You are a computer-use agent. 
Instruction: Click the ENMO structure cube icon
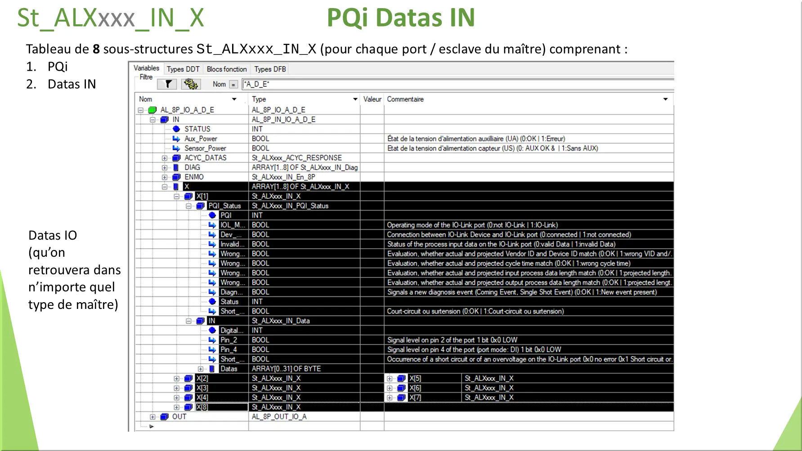[x=176, y=177]
